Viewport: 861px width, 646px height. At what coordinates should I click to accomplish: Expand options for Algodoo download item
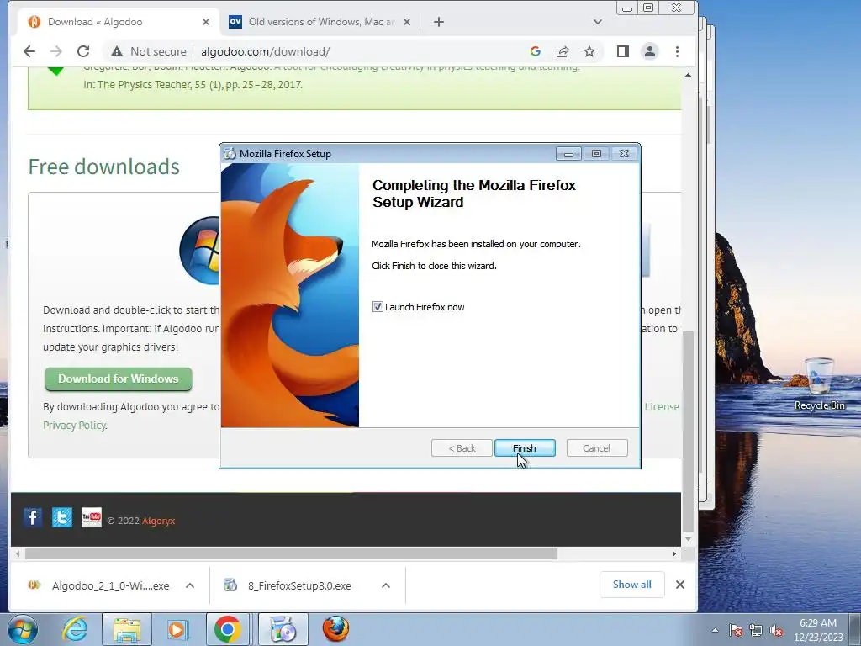[x=190, y=585]
